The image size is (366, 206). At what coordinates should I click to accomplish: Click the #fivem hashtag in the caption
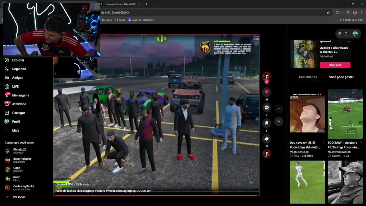110,191
